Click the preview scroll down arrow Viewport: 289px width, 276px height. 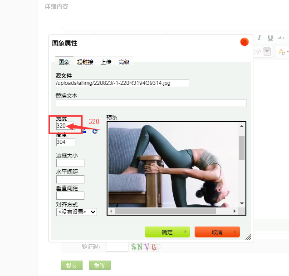(242, 203)
